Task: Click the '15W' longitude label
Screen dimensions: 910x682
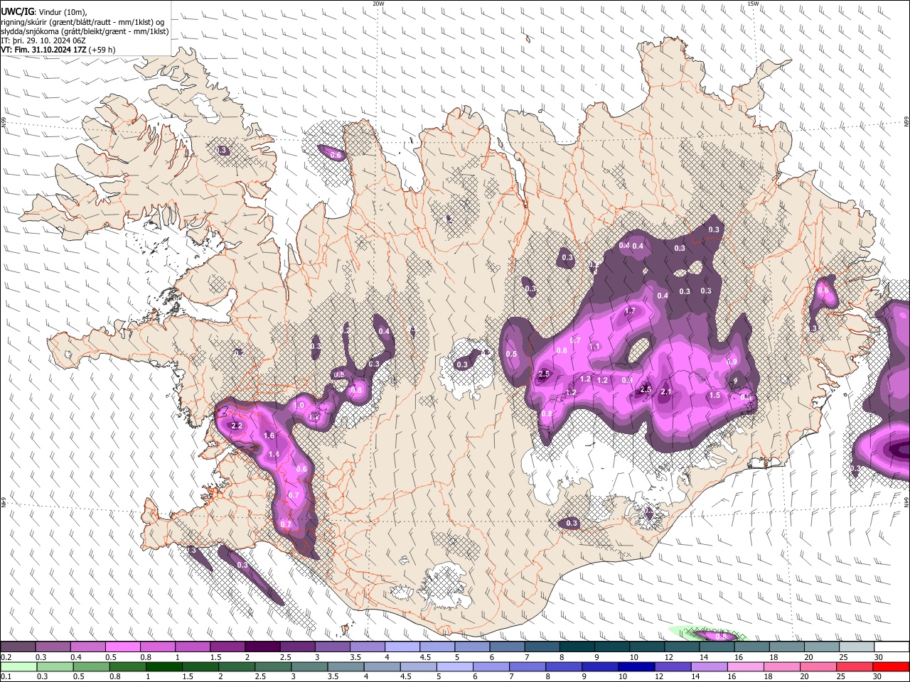Action: click(x=753, y=4)
